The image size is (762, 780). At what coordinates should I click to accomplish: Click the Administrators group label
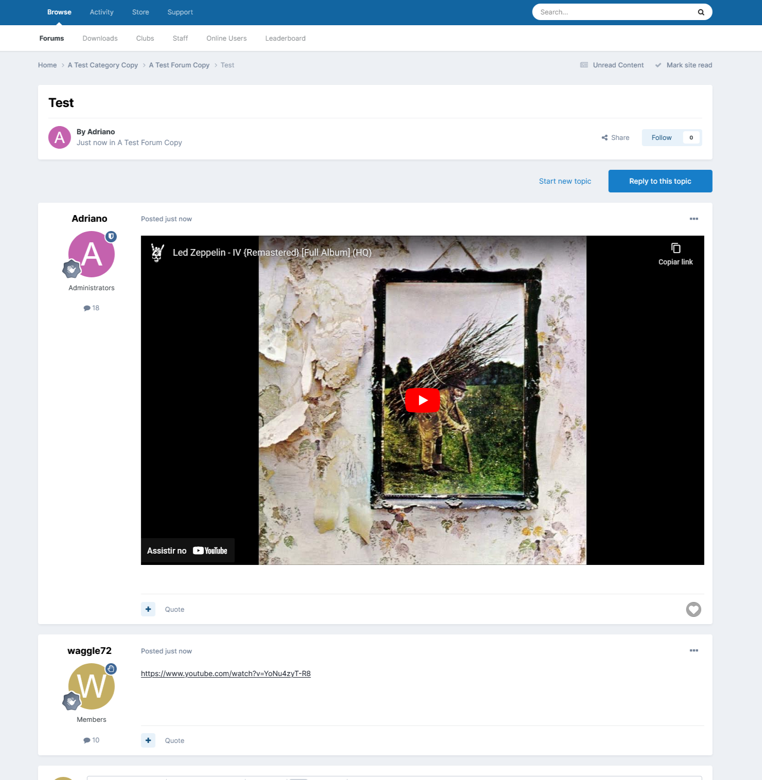(x=92, y=288)
